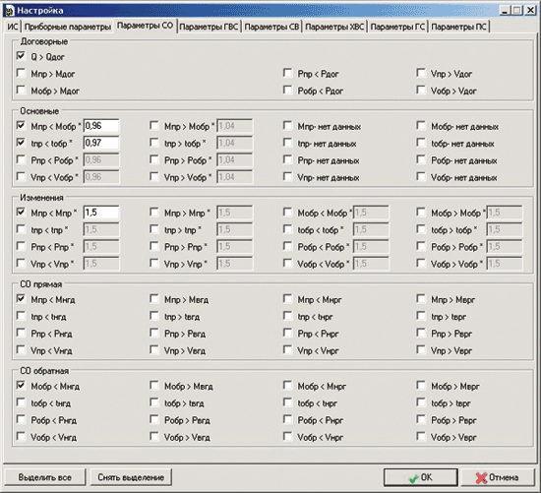Enable the Рпр < Рнрг checkbox
The image size is (541, 493).
pyautogui.click(x=288, y=333)
